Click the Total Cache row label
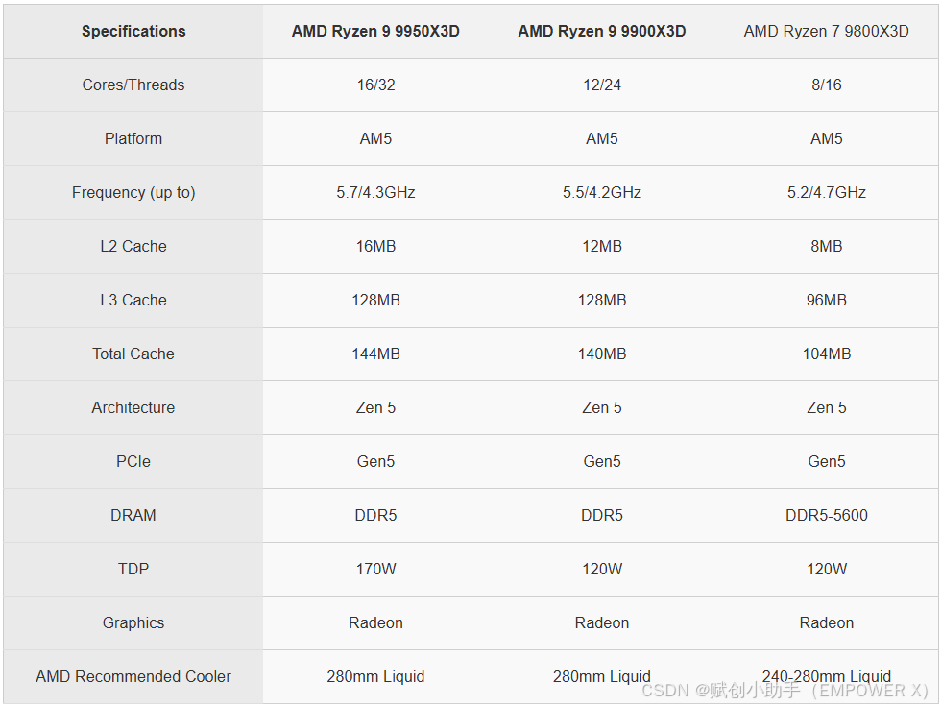Viewport: 942px width, 707px height. point(133,354)
